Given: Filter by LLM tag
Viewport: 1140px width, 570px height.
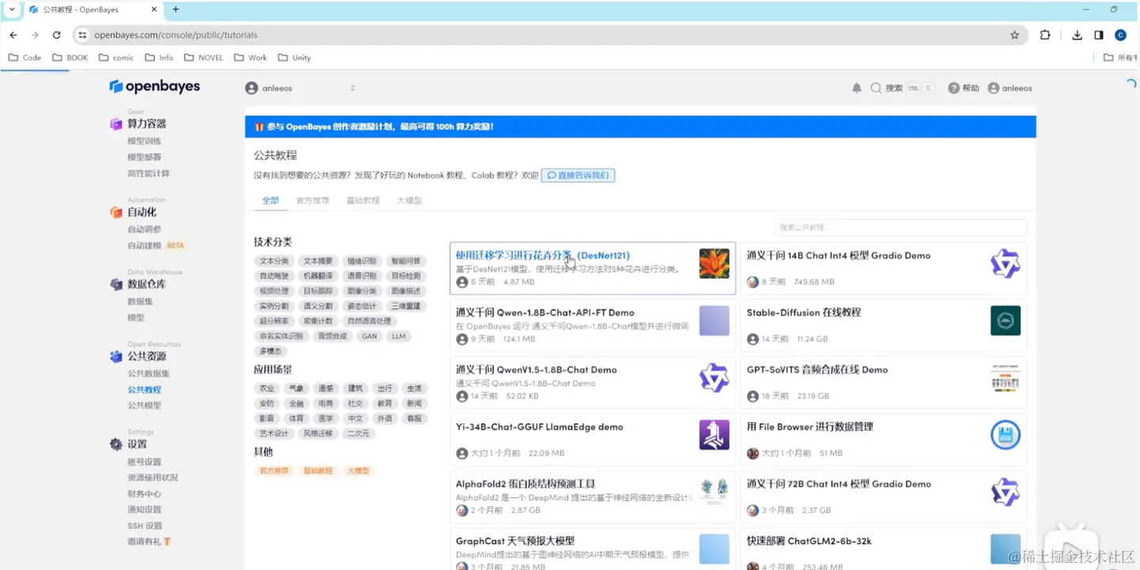Looking at the screenshot, I should (398, 336).
